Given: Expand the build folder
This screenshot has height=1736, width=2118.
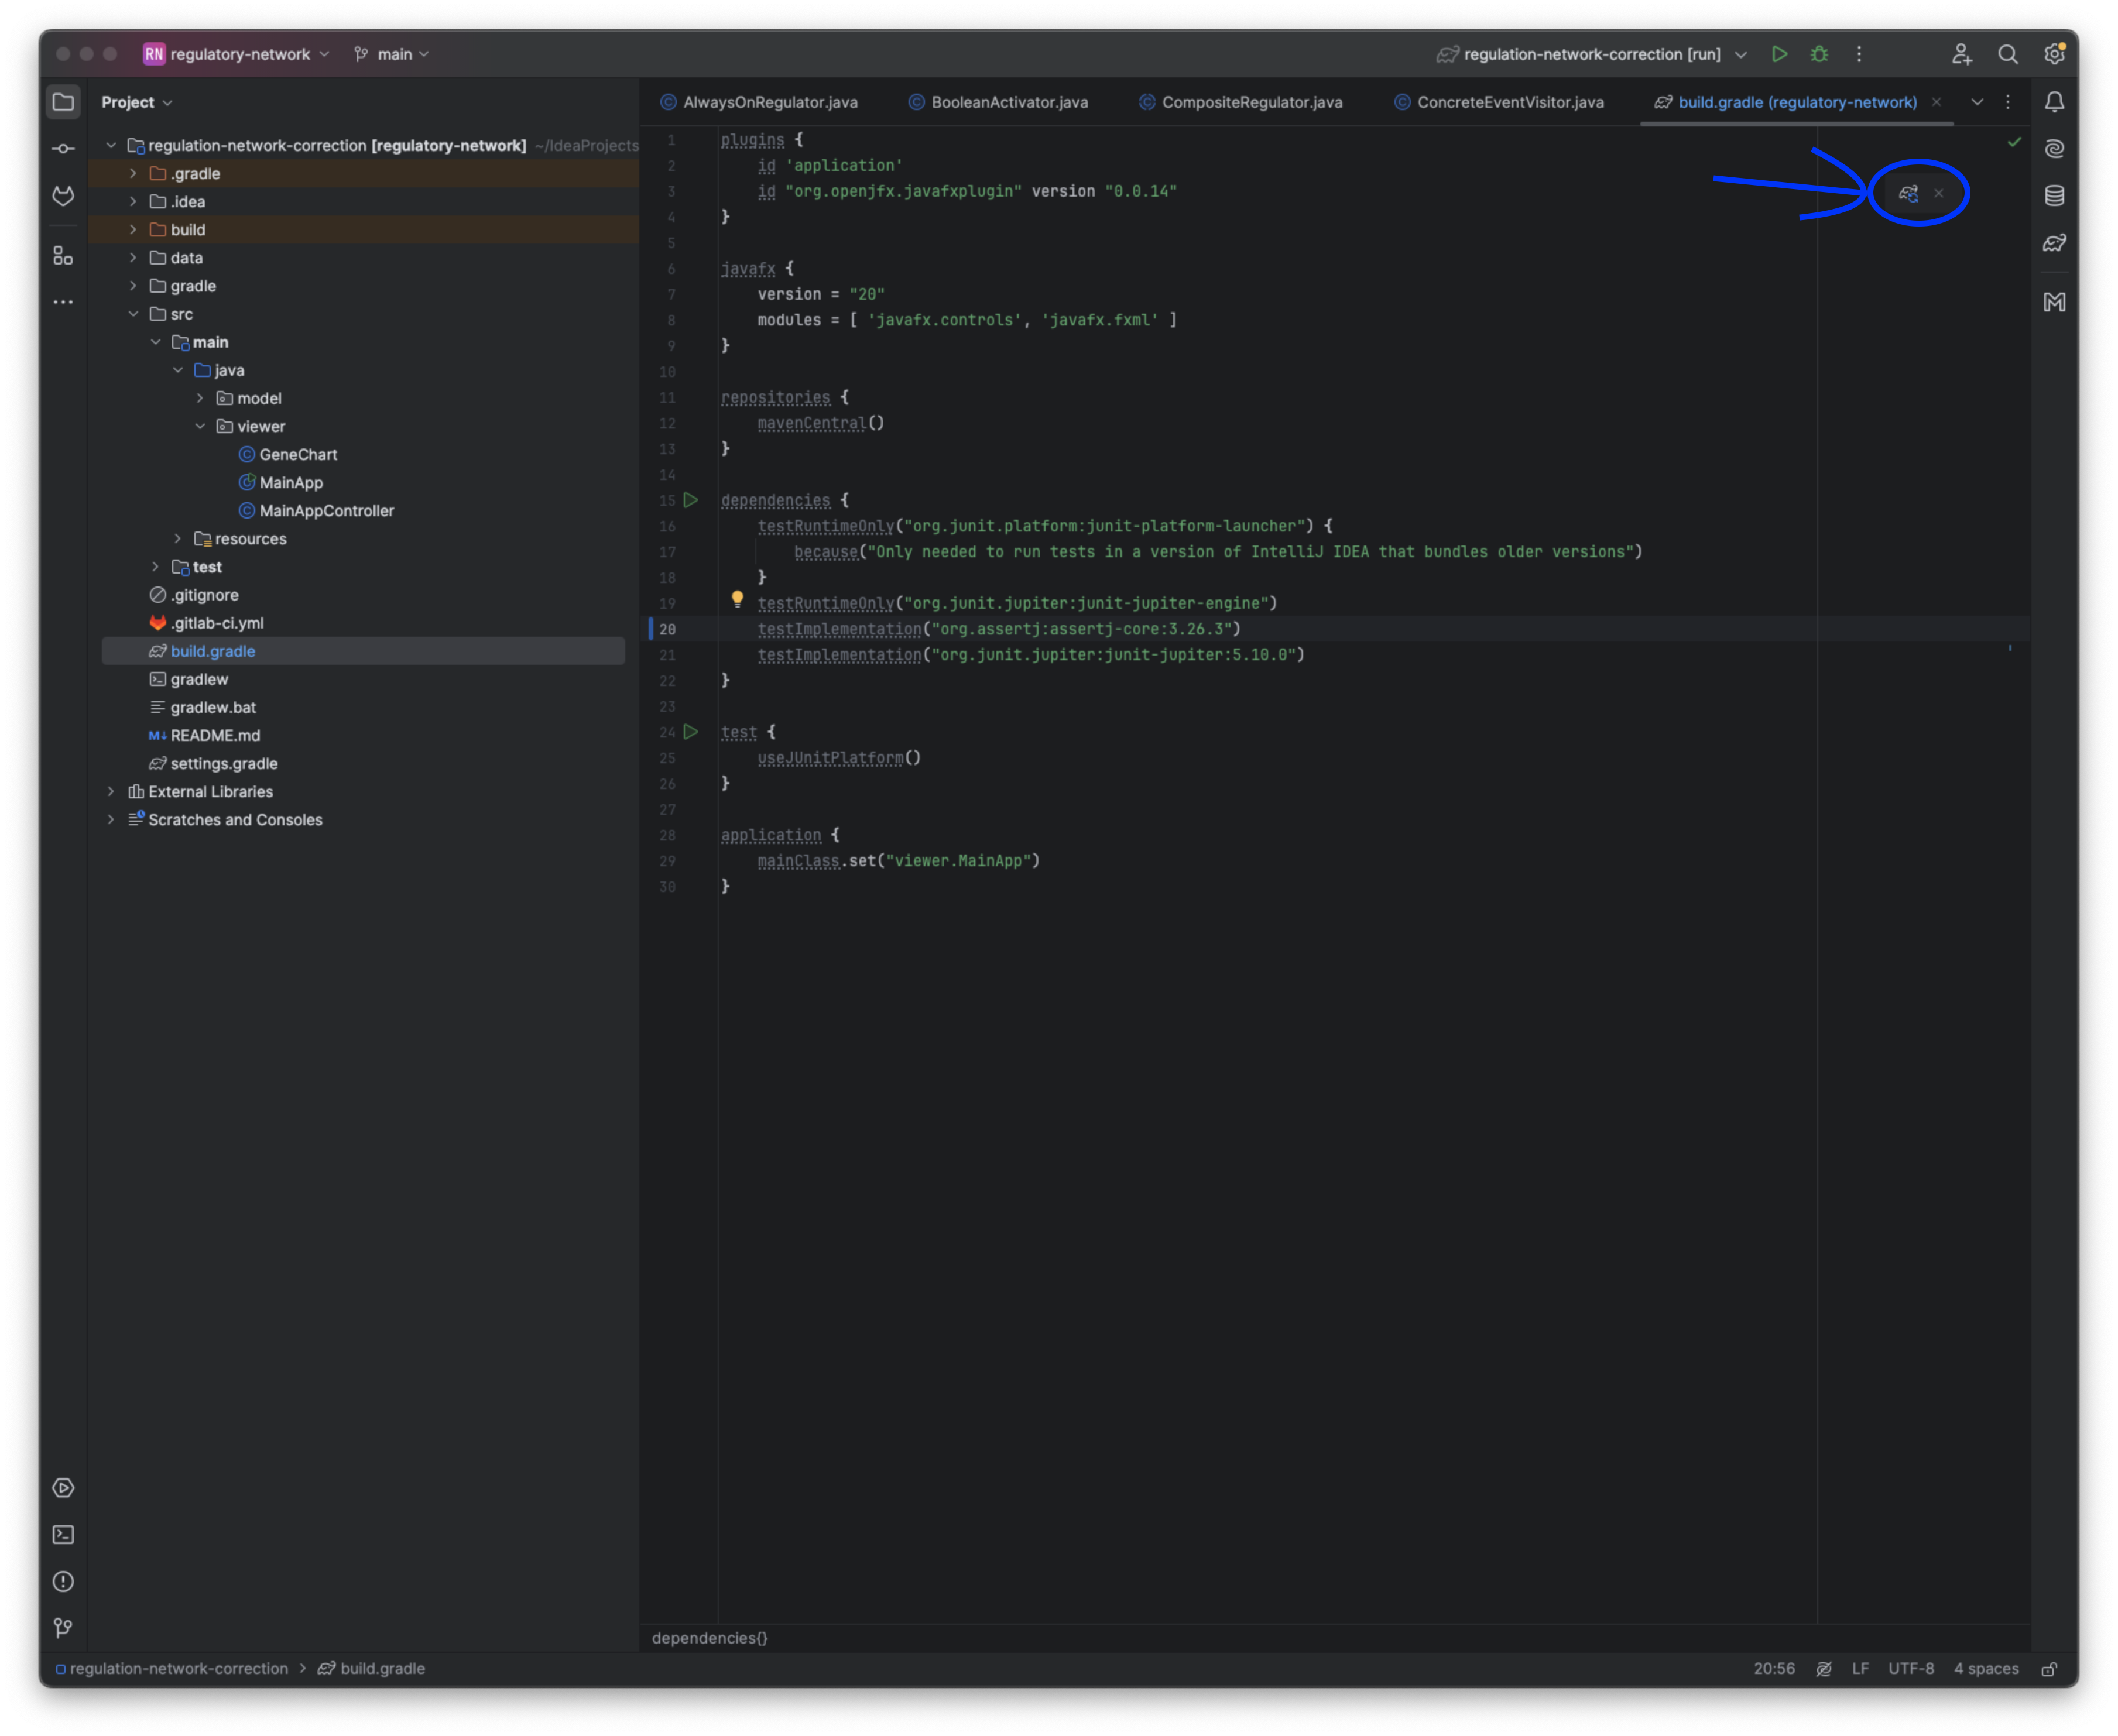Looking at the screenshot, I should tap(133, 230).
